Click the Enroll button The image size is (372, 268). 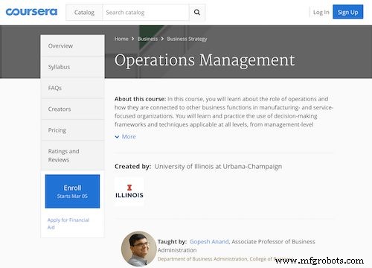coord(72,191)
